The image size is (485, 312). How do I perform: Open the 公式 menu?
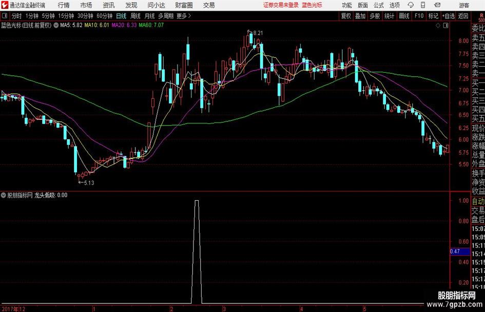tap(379, 5)
